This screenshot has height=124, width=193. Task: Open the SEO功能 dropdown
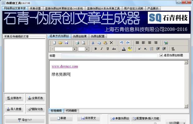point(176,122)
